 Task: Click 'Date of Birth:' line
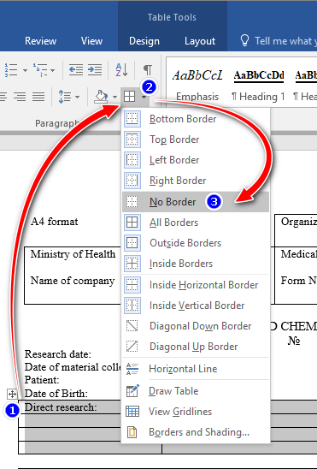[56, 394]
